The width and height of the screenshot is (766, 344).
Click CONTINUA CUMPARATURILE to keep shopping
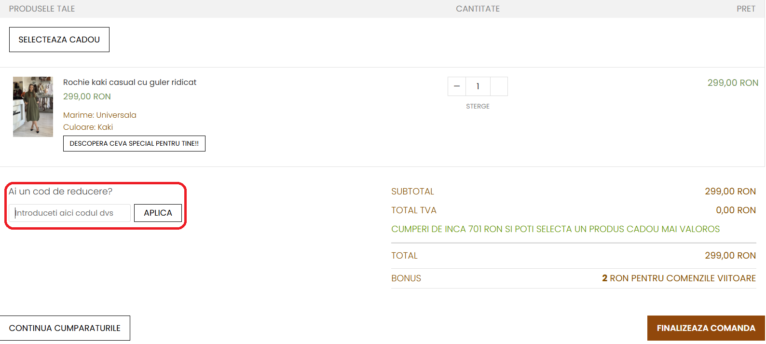pos(65,328)
